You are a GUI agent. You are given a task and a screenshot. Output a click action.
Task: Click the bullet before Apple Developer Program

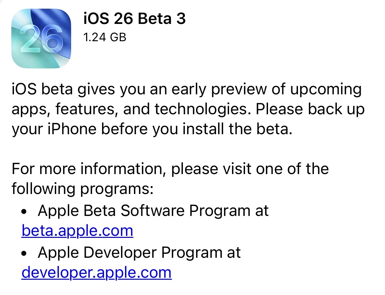tap(24, 253)
